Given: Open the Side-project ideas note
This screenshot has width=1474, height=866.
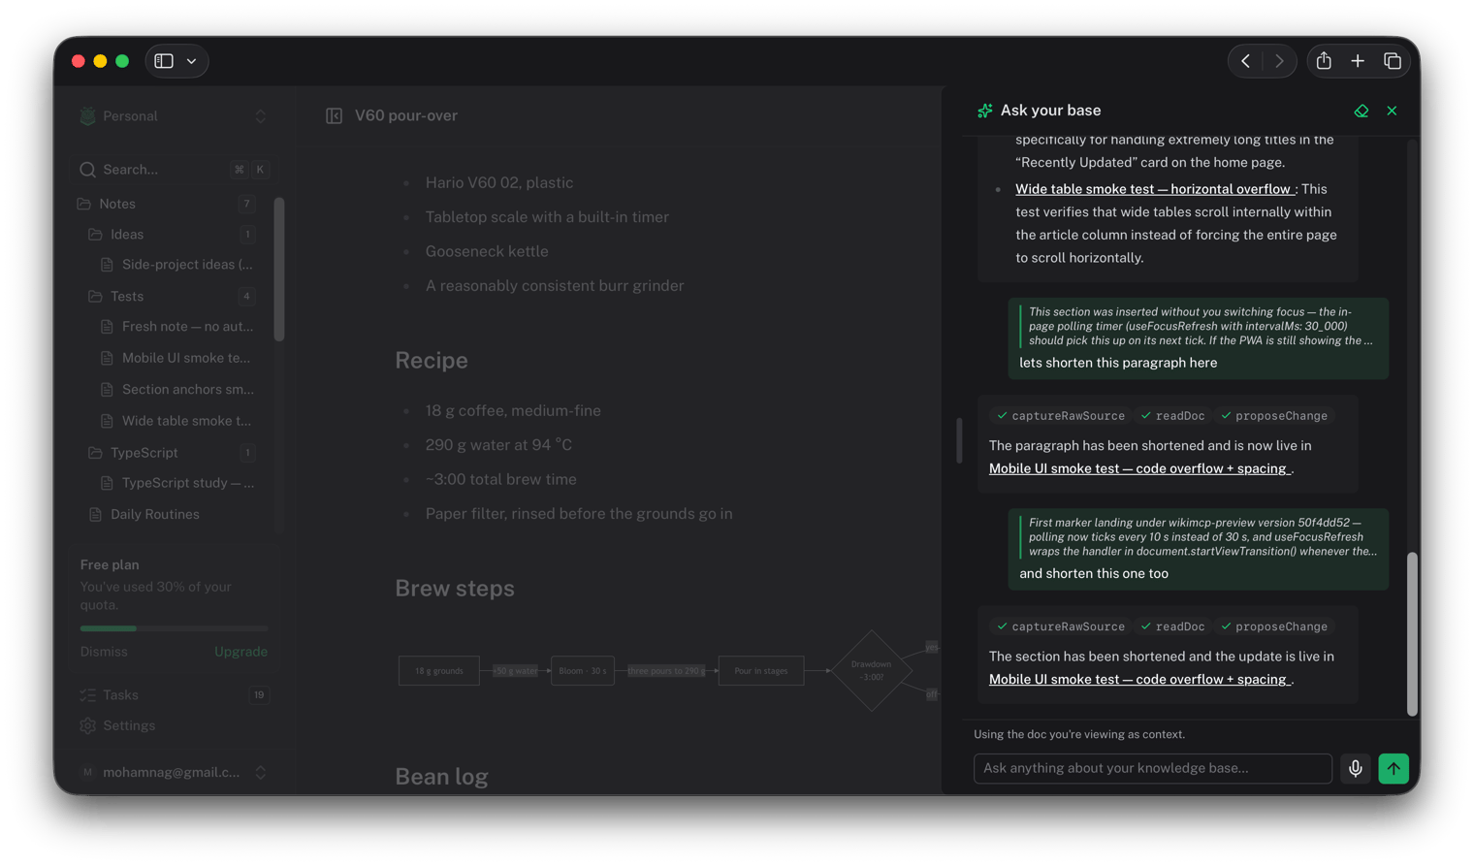Looking at the screenshot, I should pyautogui.click(x=177, y=264).
